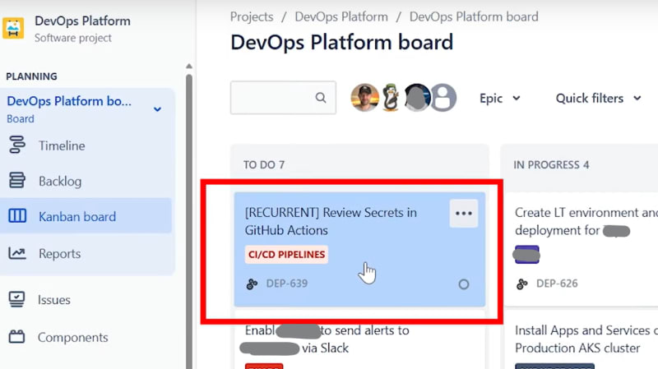The height and width of the screenshot is (369, 658).
Task: Go to Reports in the sidebar
Action: 59,254
